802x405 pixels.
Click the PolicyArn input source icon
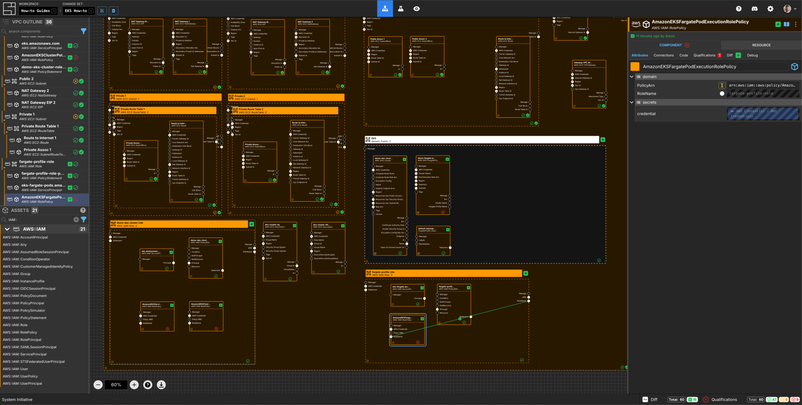721,85
